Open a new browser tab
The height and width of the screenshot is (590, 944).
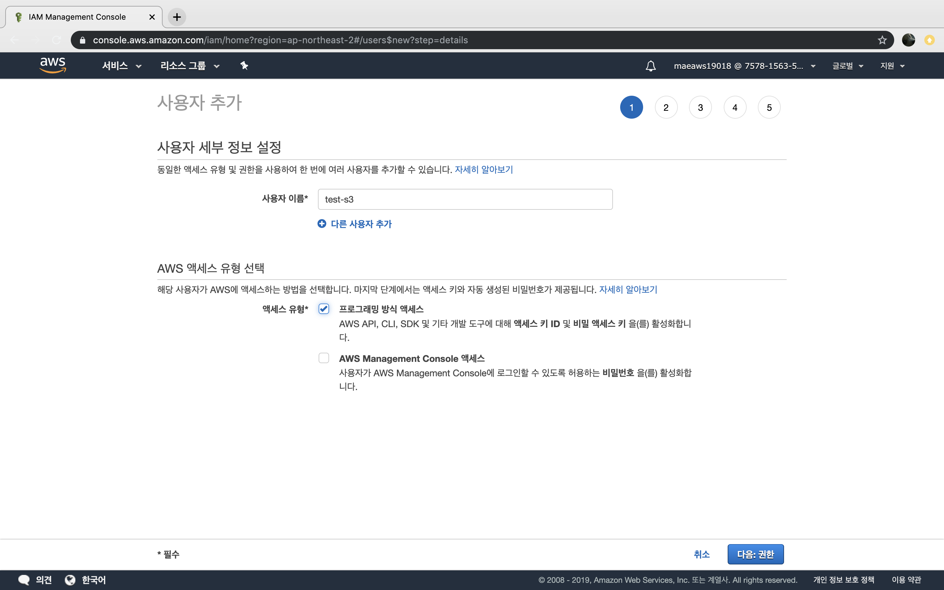click(177, 17)
